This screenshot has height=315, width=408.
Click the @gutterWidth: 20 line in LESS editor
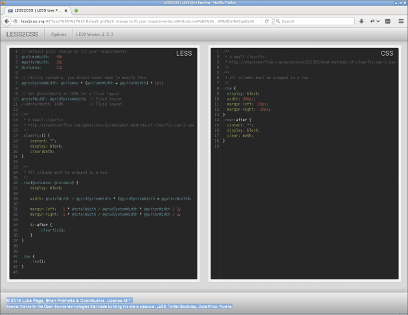point(42,62)
